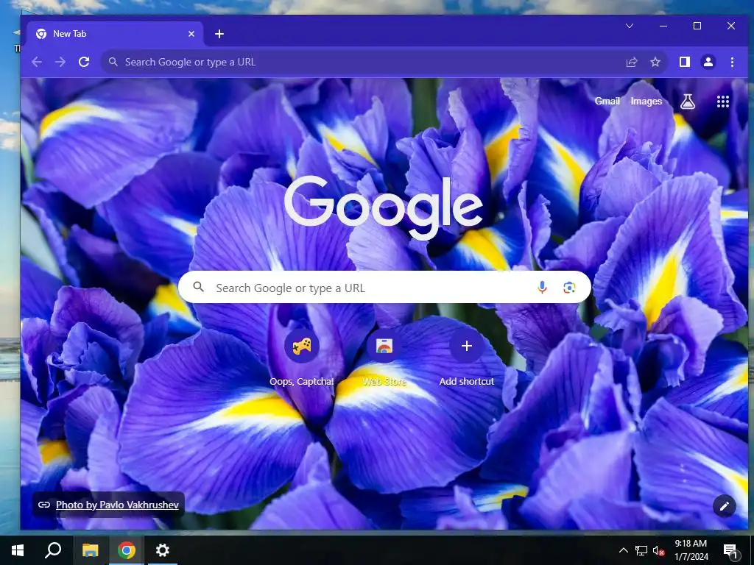
Task: Open the Windows Start menu
Action: click(x=18, y=550)
